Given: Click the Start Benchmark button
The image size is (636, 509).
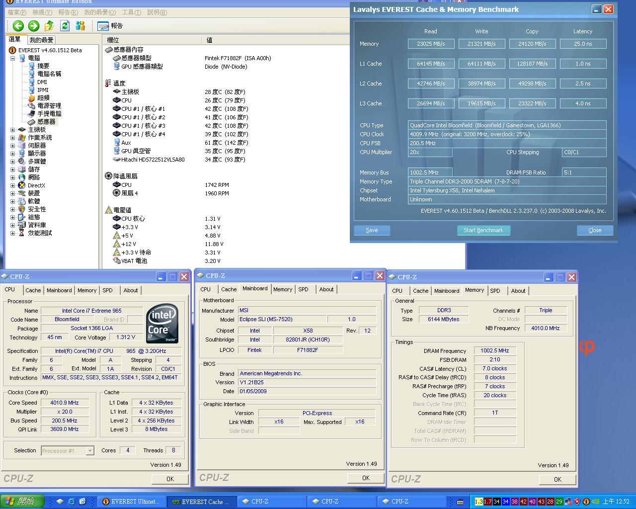Looking at the screenshot, I should 483,230.
